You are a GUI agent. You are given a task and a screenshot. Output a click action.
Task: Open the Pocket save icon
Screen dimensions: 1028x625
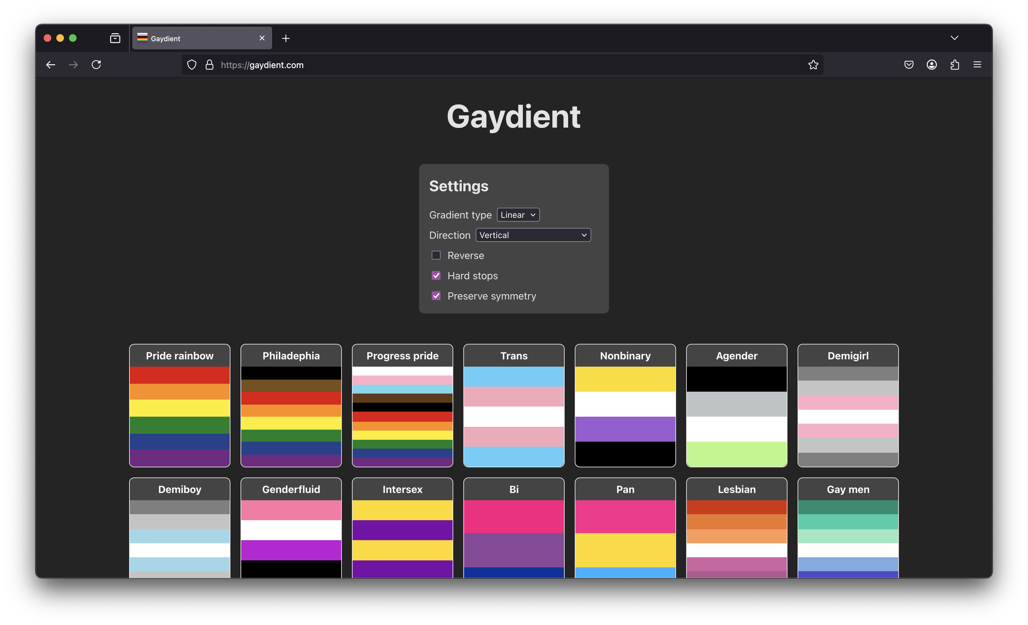click(x=909, y=65)
